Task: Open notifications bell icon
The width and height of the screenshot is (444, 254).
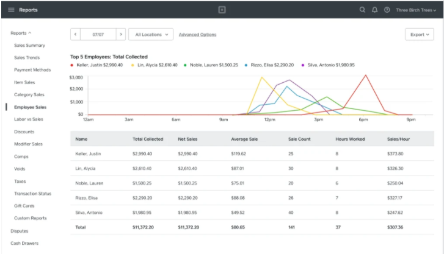Action: pyautogui.click(x=374, y=10)
